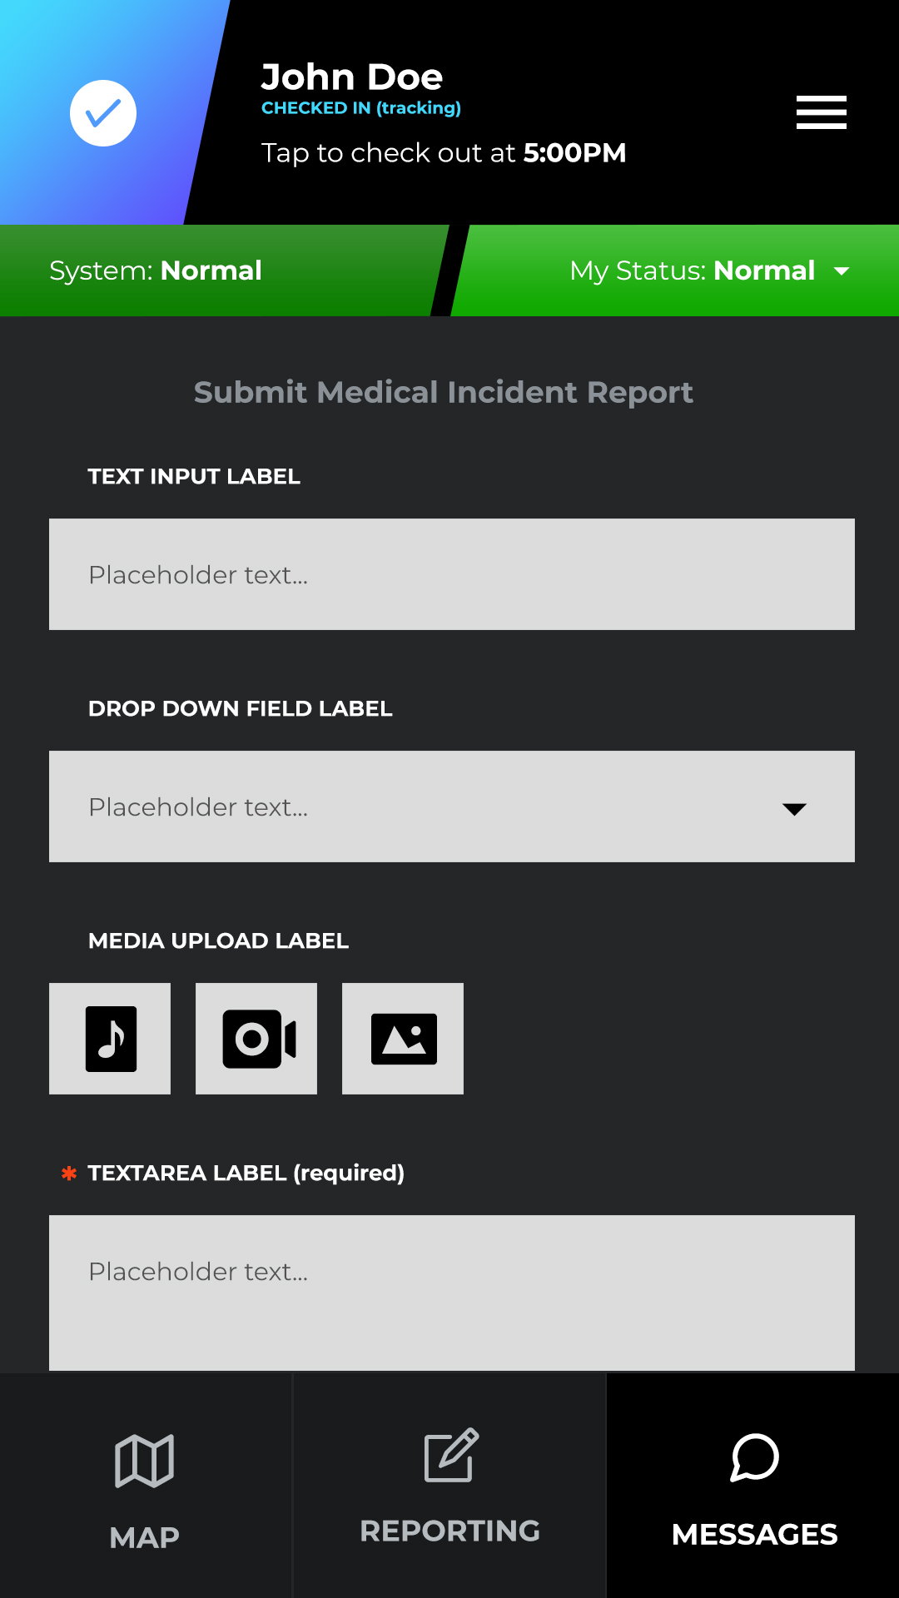This screenshot has width=899, height=1598.
Task: Open the drop down field arrow
Action: [x=795, y=809]
